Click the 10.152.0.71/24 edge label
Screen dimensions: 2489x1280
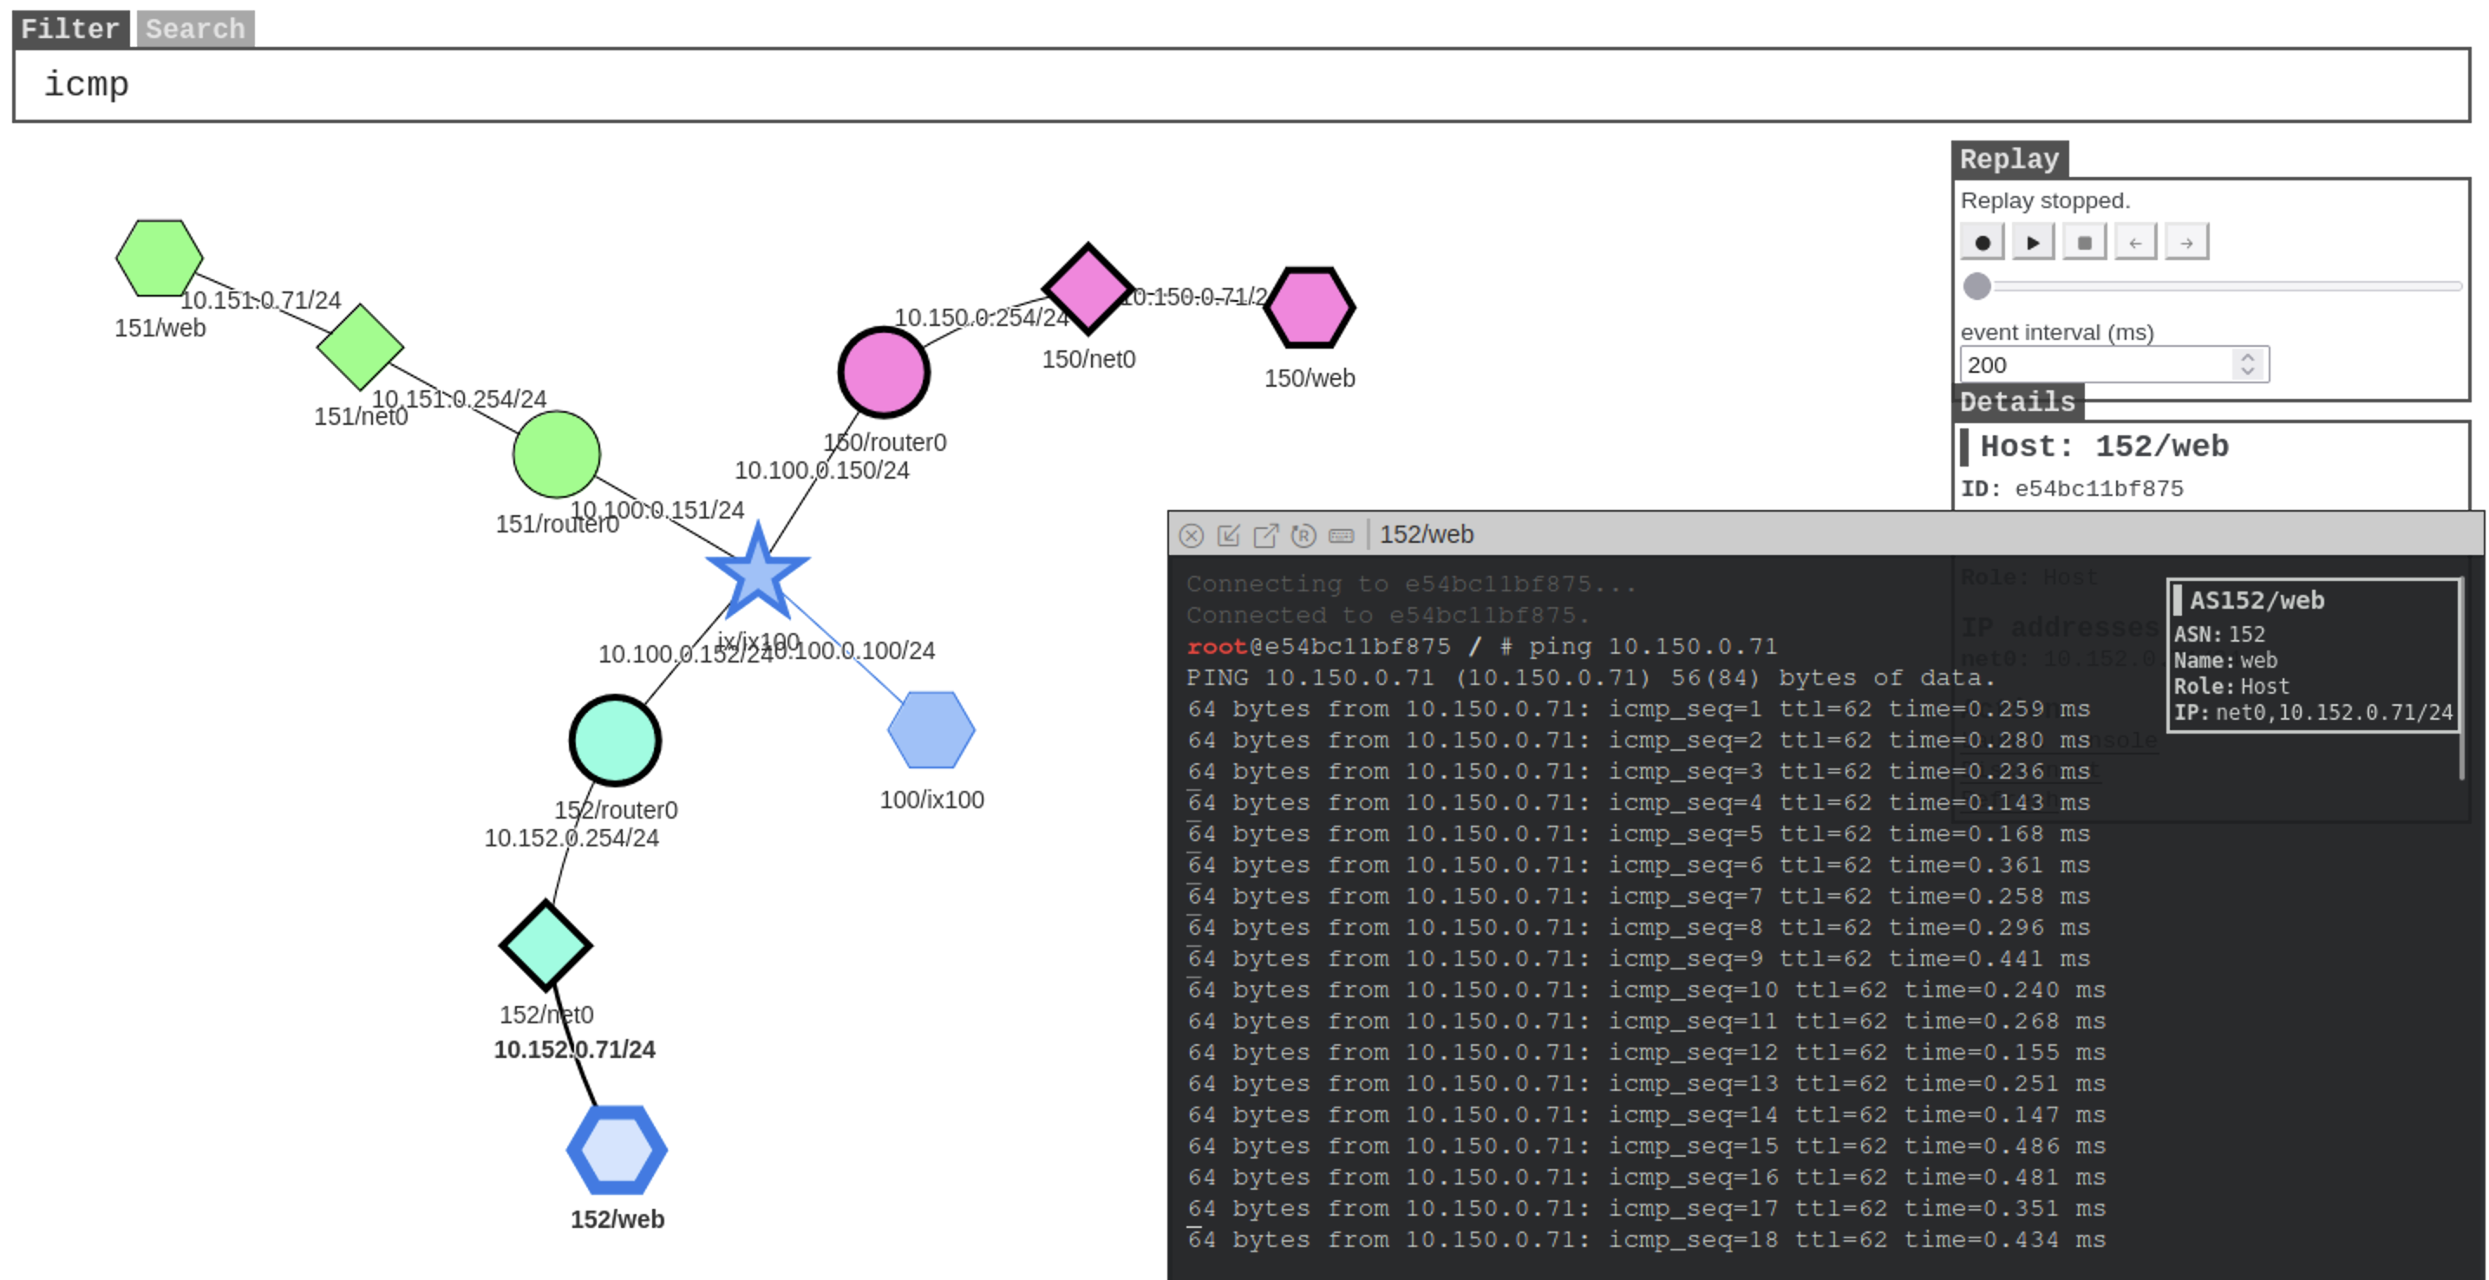point(574,1049)
